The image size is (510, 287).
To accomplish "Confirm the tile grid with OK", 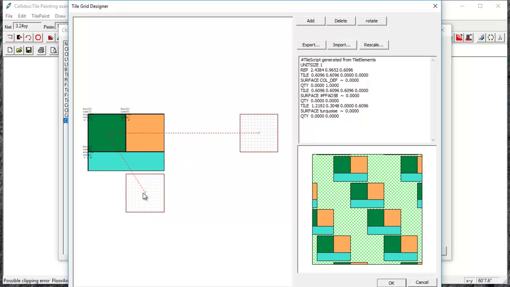I will click(x=391, y=283).
